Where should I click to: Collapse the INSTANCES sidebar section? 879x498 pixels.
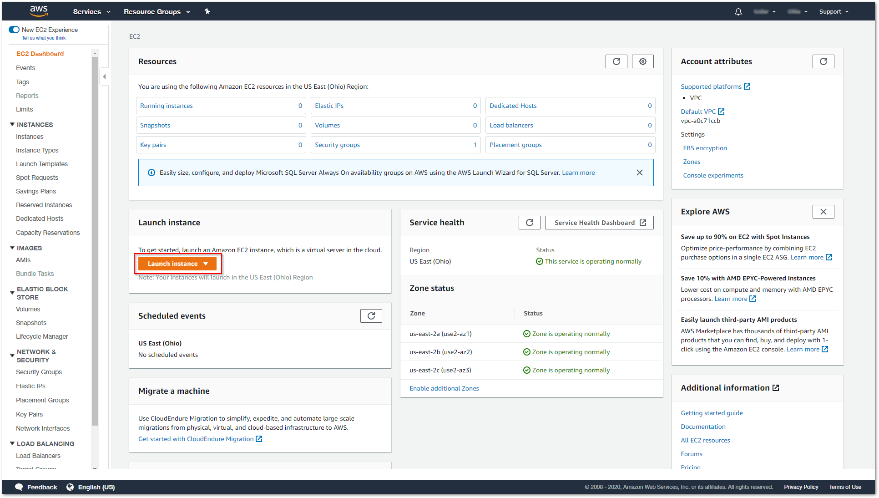click(12, 124)
